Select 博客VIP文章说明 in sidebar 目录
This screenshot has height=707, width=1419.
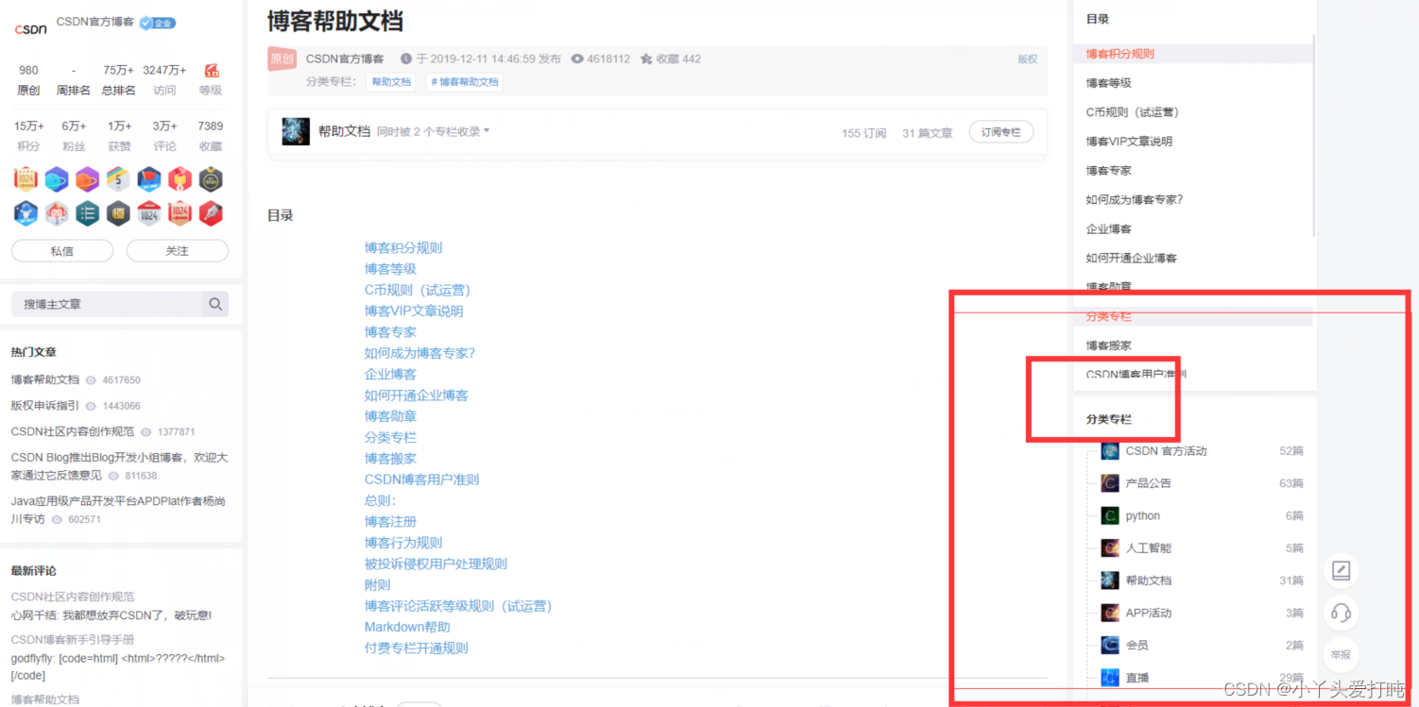(x=1129, y=142)
